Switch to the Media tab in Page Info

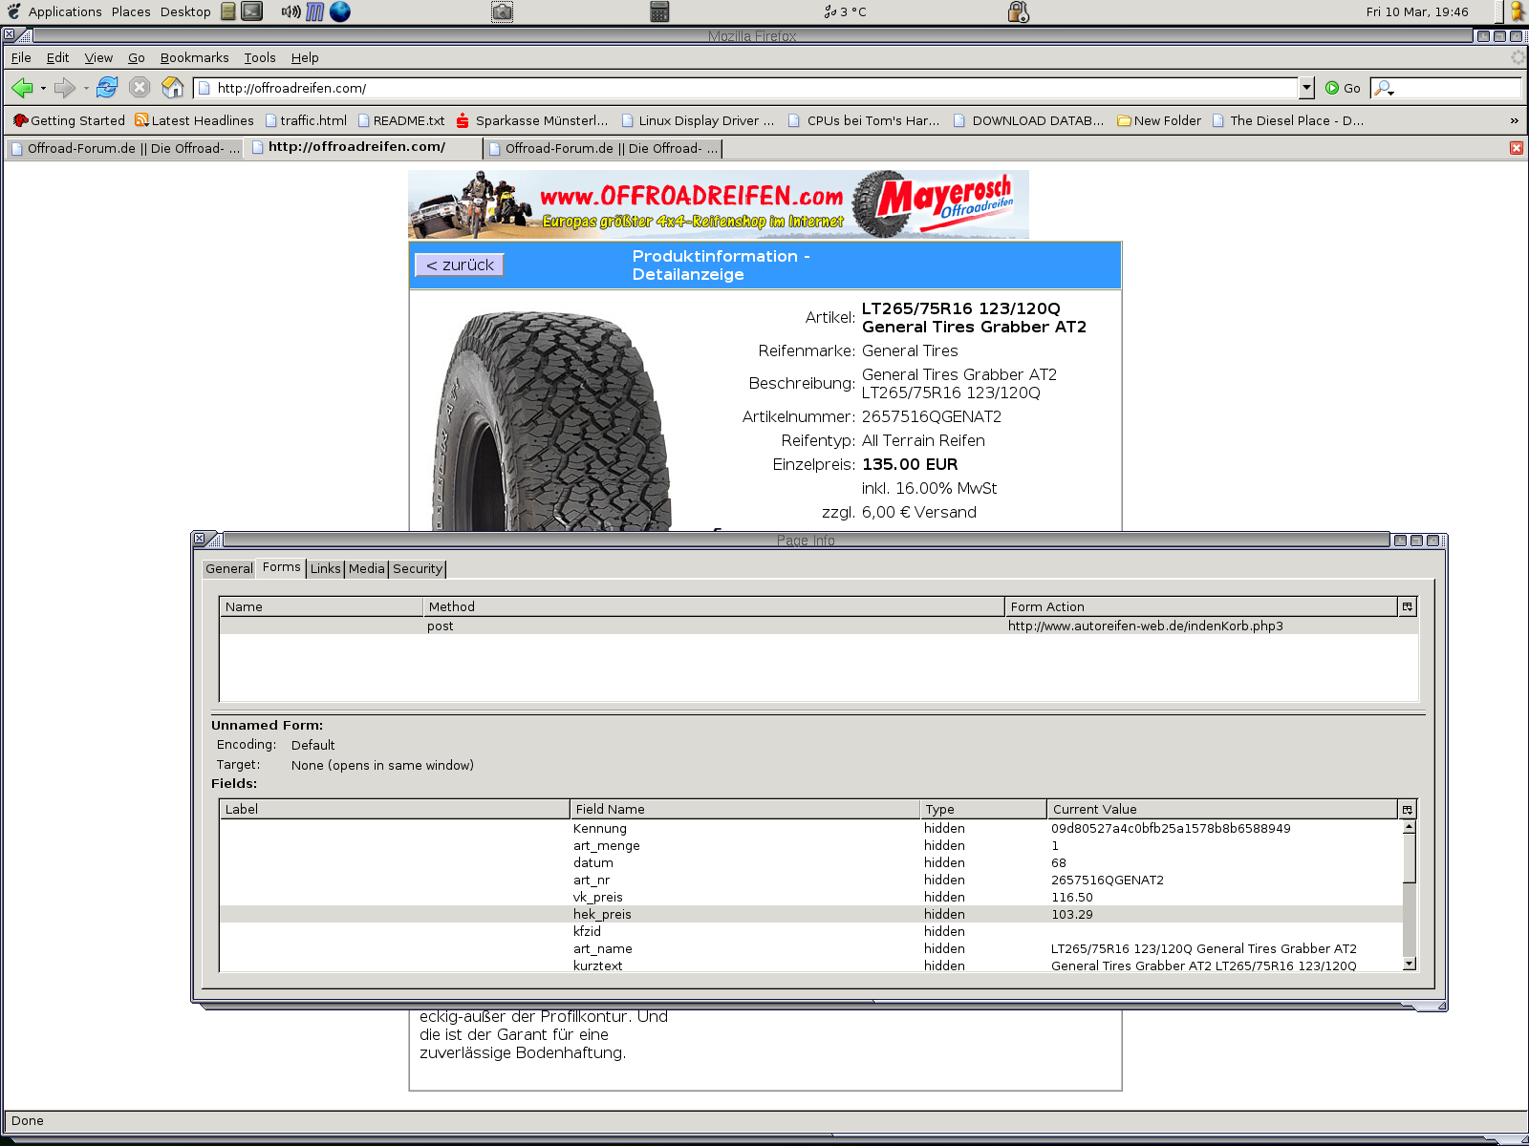coord(366,568)
